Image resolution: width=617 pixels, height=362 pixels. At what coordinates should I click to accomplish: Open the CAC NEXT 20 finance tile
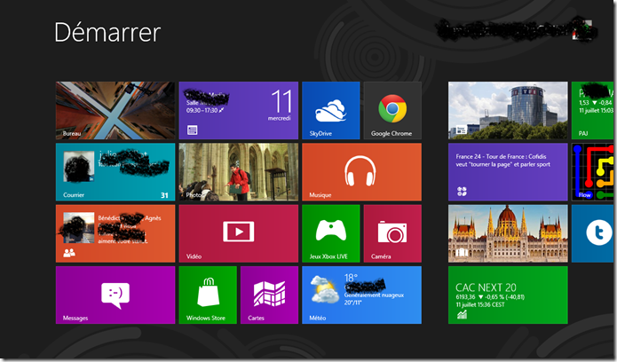(508, 295)
